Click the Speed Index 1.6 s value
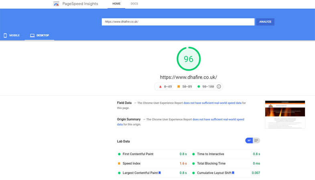 [183, 163]
